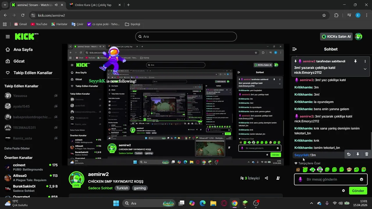372x209 pixels.
Task: Open Takip Edilen Kanallar sidebar link
Action: (29, 73)
